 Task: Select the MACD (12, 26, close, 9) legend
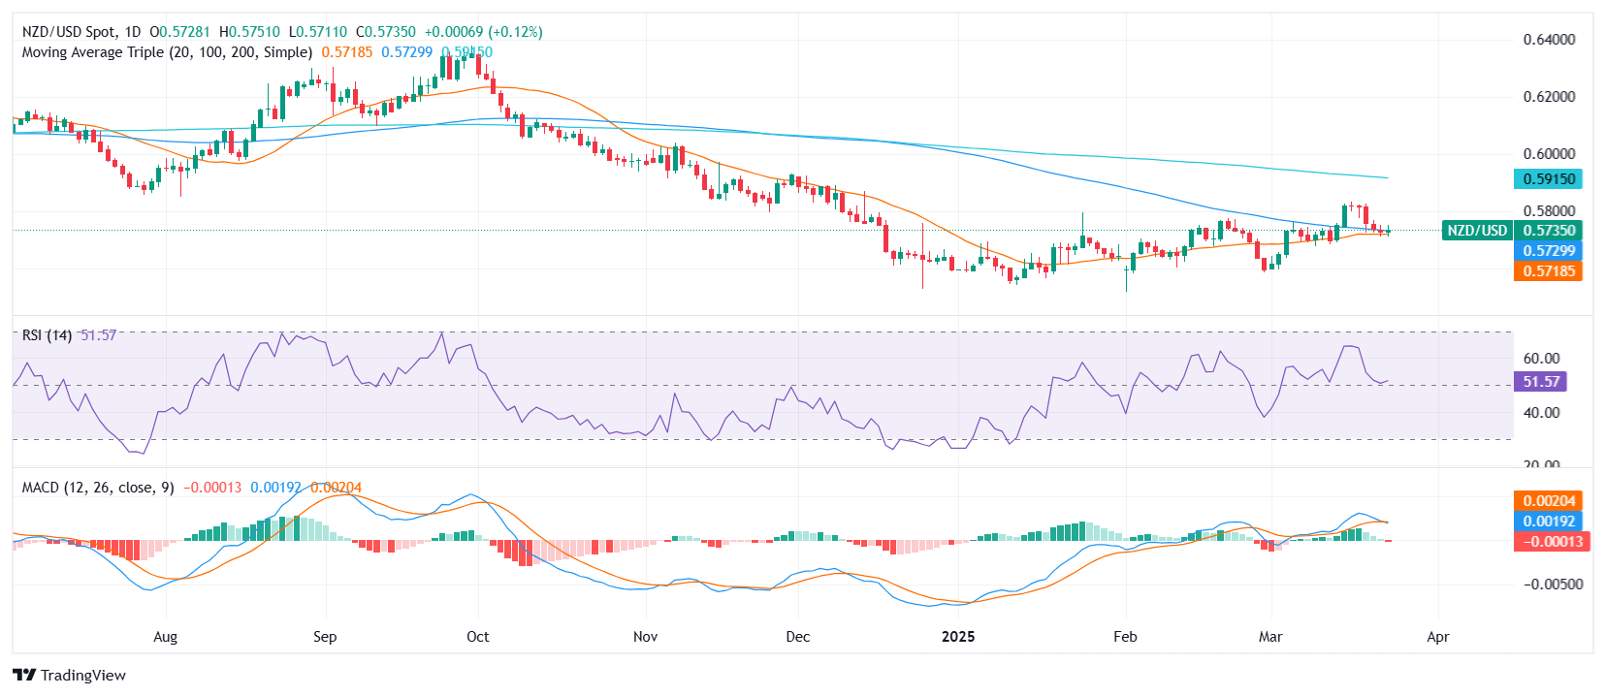(x=98, y=488)
